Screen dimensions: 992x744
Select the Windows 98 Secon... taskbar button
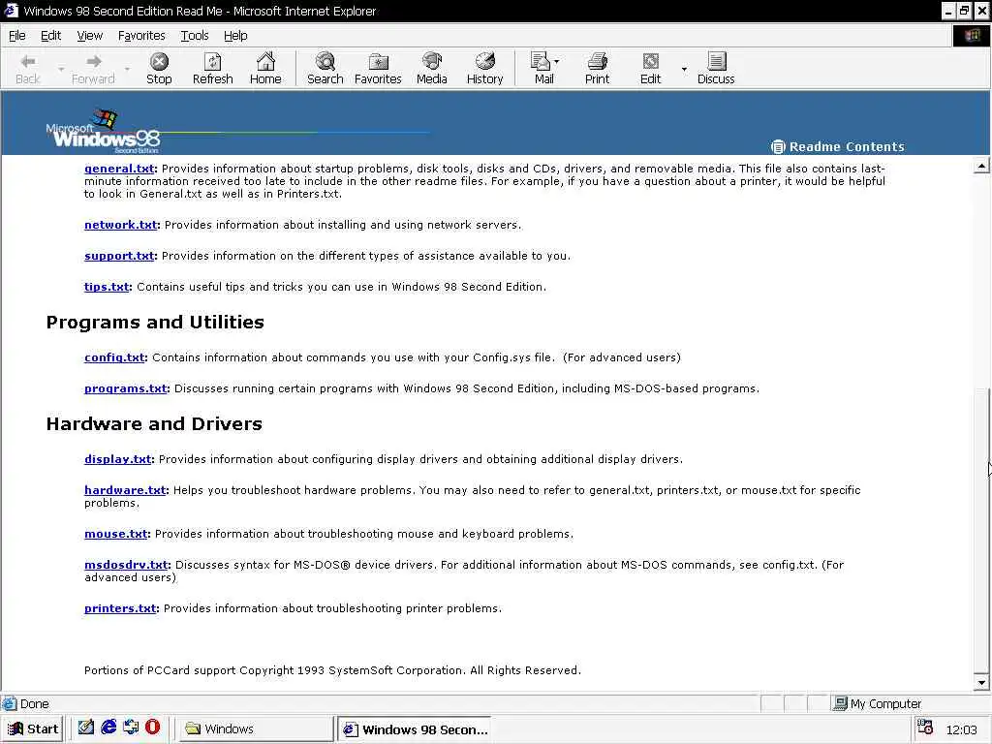(x=415, y=729)
